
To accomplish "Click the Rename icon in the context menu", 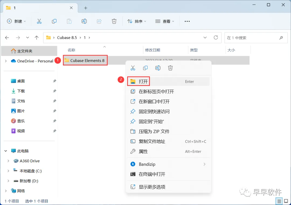I will 158,68.
